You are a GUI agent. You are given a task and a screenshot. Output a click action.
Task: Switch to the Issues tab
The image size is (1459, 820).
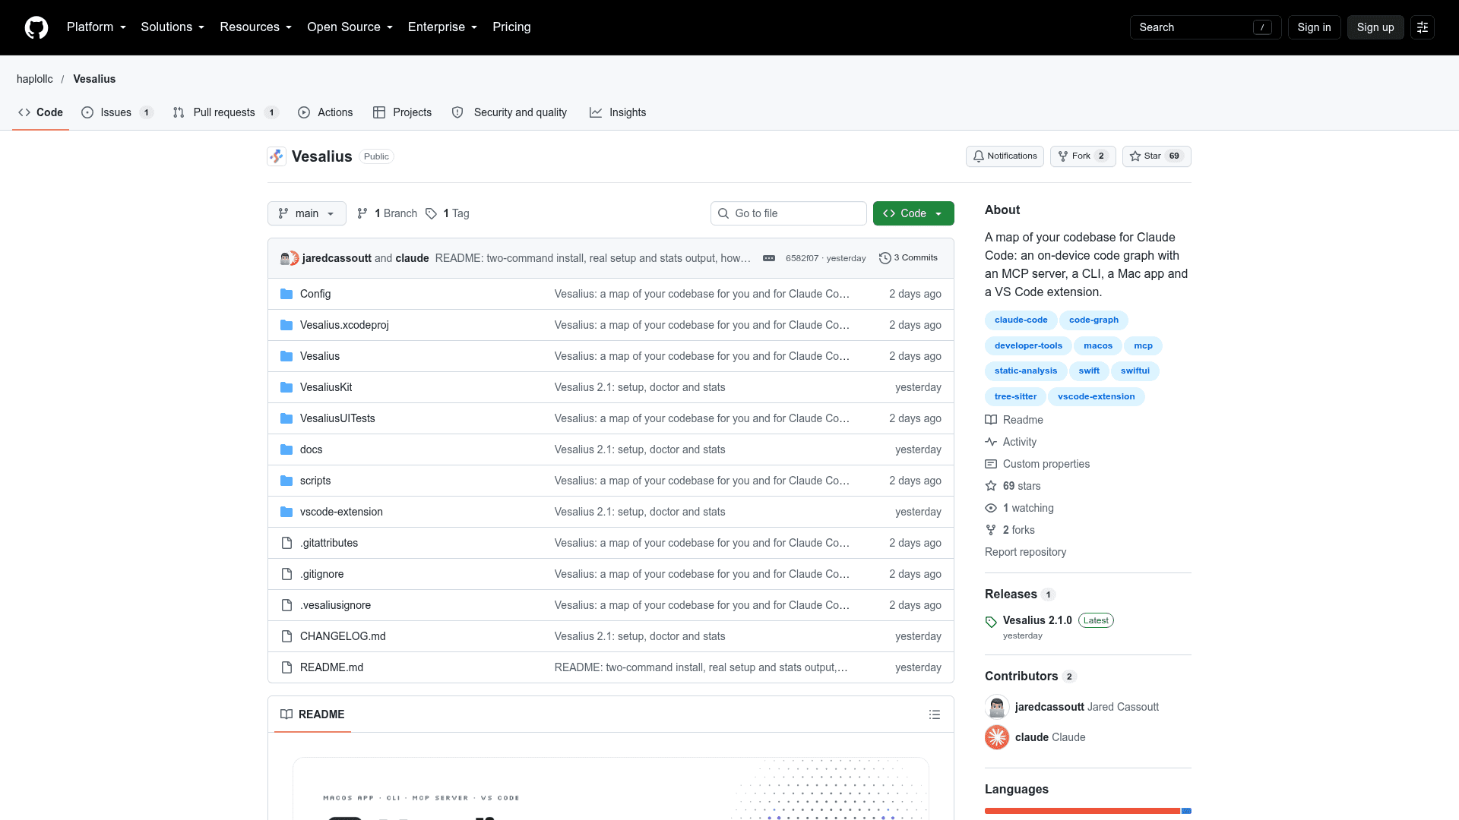(x=118, y=112)
